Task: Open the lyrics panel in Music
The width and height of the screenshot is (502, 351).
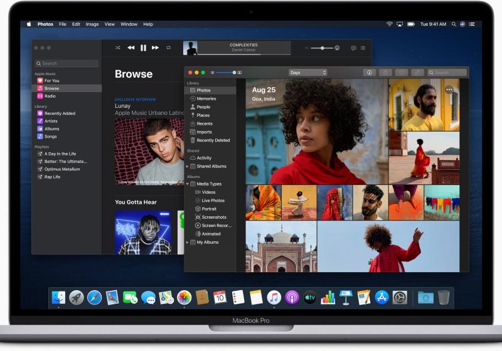Action: [x=353, y=48]
